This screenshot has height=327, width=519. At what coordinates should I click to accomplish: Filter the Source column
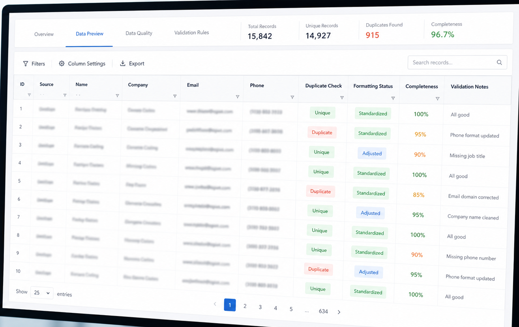65,95
